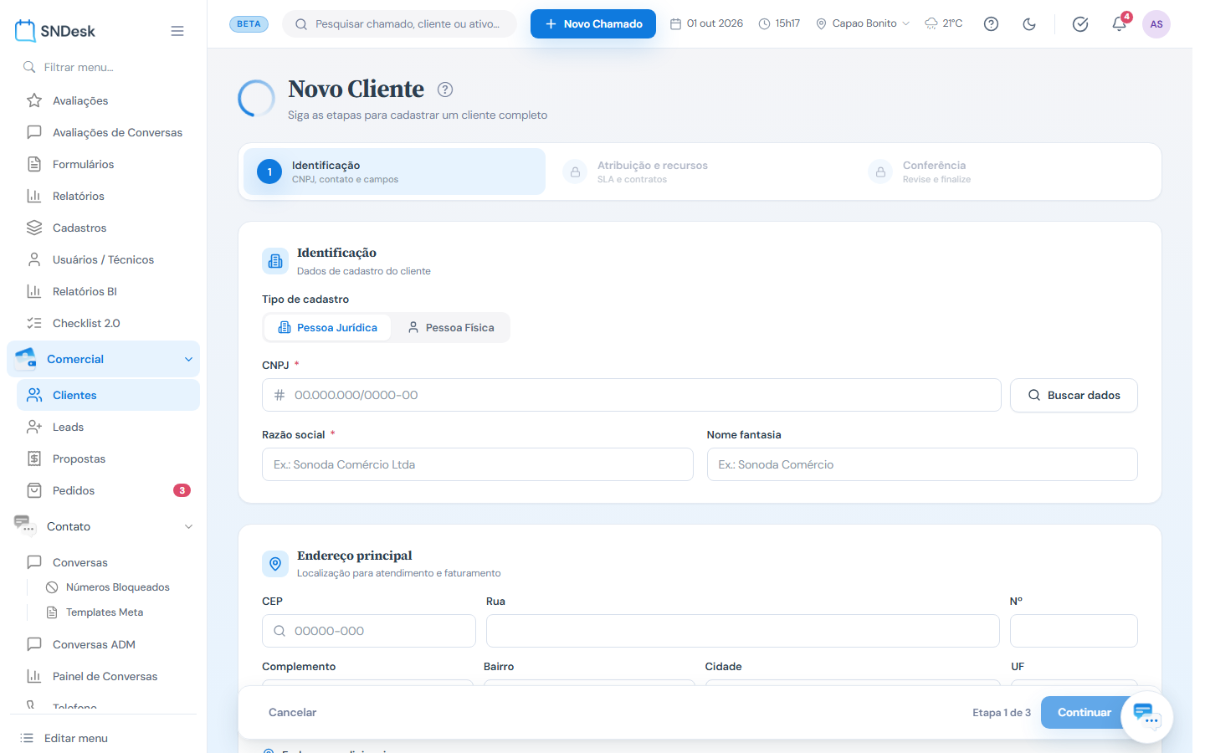Open Números Bloqueados item

click(x=117, y=587)
